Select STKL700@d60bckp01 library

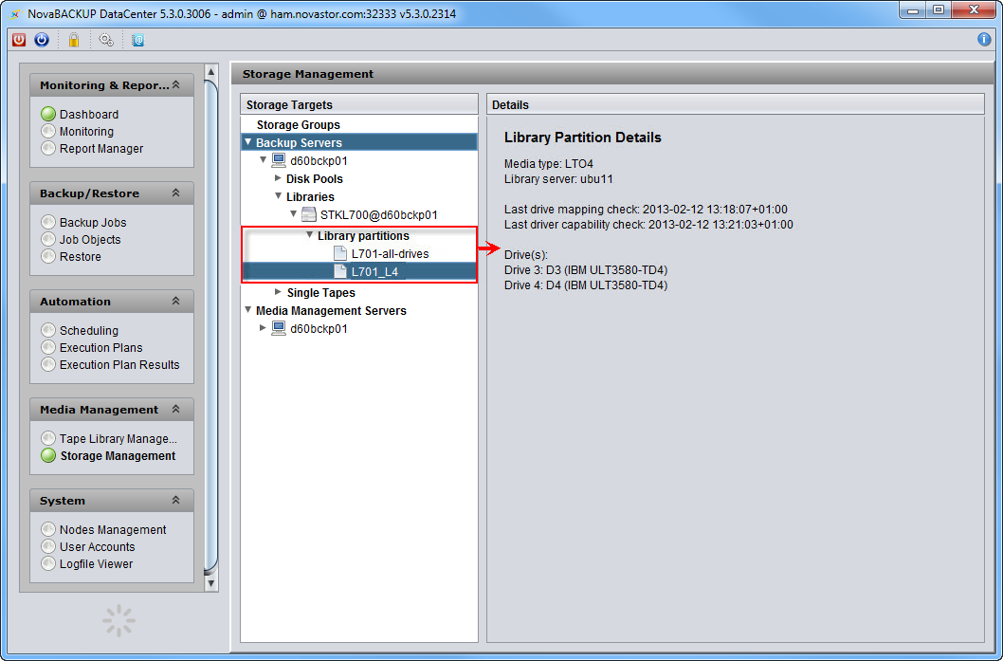click(378, 215)
